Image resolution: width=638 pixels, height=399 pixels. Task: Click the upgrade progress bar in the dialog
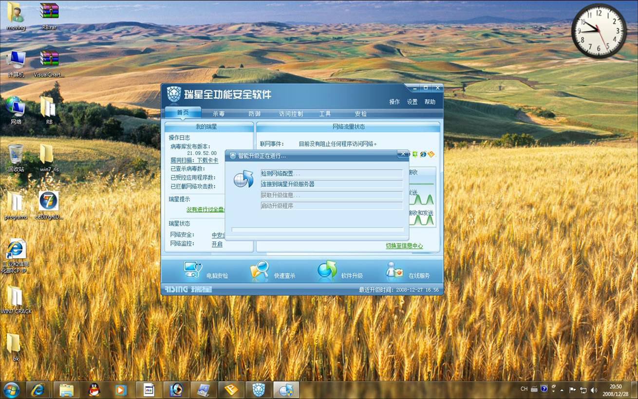click(318, 230)
